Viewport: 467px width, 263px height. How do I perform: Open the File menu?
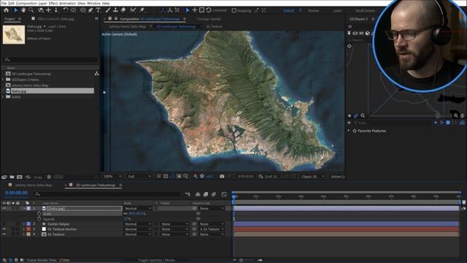[4, 3]
